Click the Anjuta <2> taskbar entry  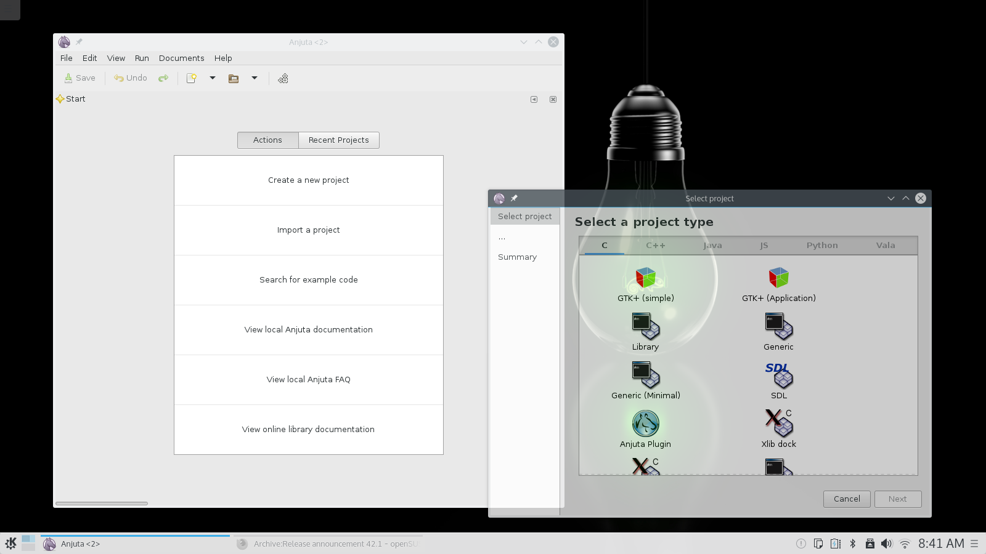tap(136, 544)
